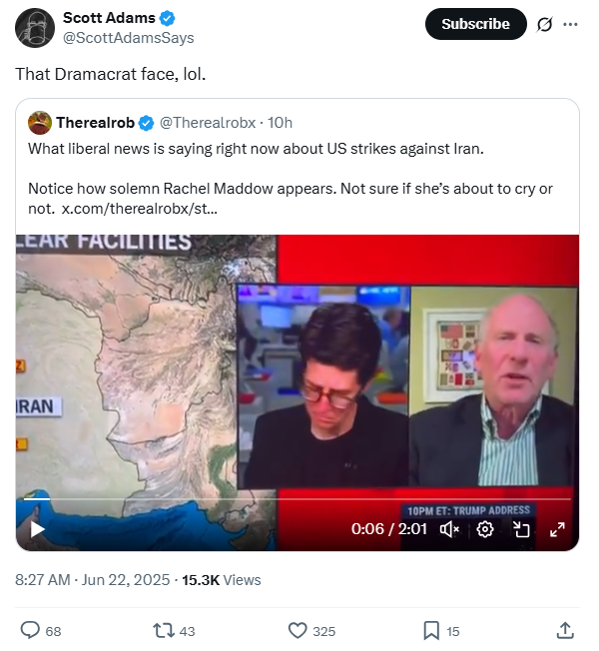The width and height of the screenshot is (599, 651).
Task: Open the 8:27 AM Jun 22, 2025 timestamp
Action: pos(93,580)
